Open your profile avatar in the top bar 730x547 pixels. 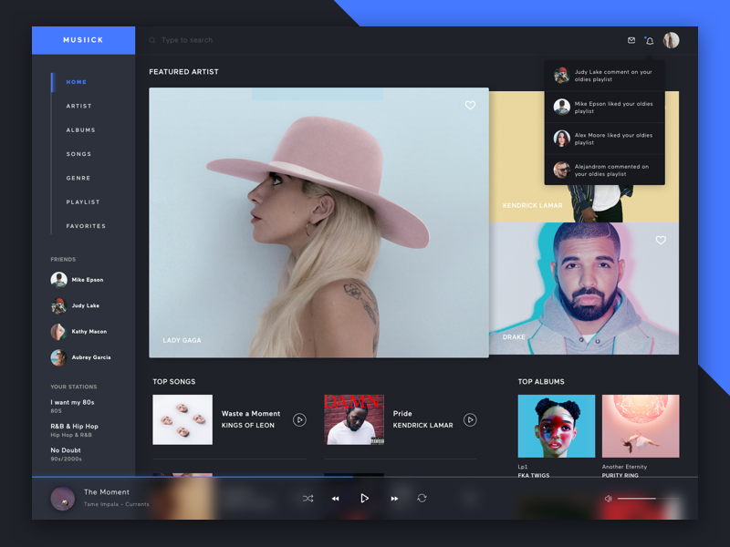672,40
